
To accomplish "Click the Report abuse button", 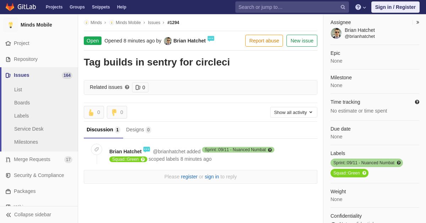I will coord(264,41).
